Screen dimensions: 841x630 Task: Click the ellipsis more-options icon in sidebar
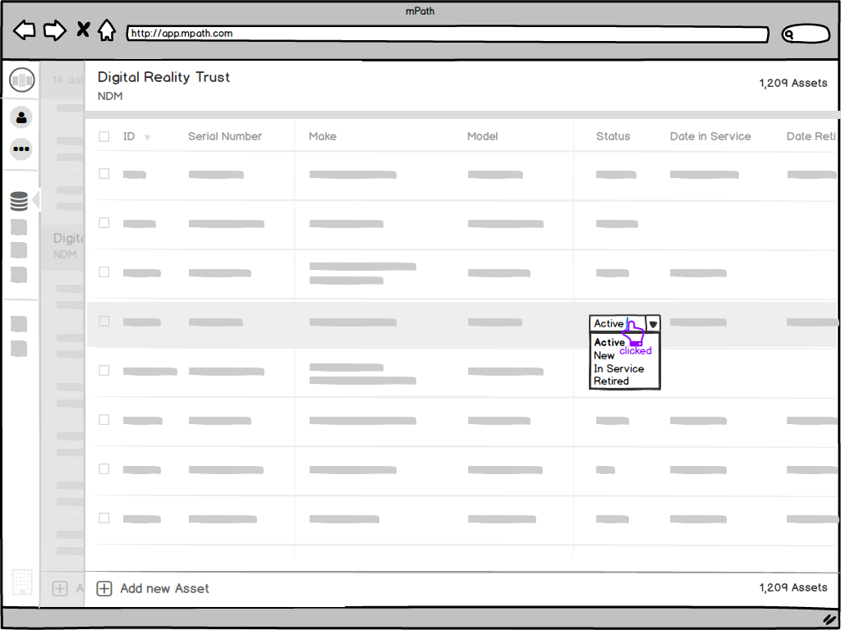(x=21, y=148)
